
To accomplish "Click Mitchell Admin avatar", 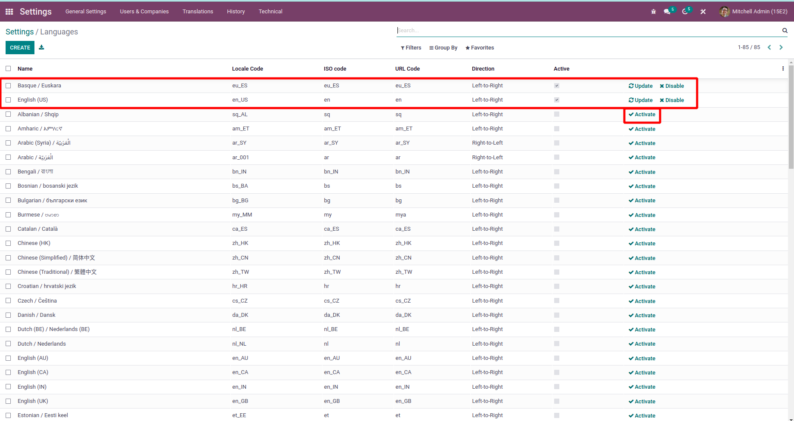I will [724, 12].
